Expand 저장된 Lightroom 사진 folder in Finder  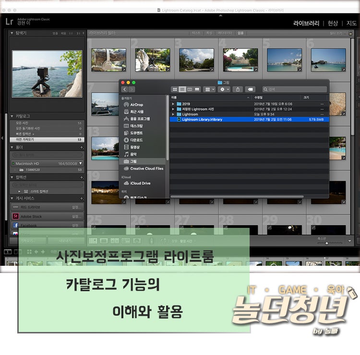pos(173,109)
